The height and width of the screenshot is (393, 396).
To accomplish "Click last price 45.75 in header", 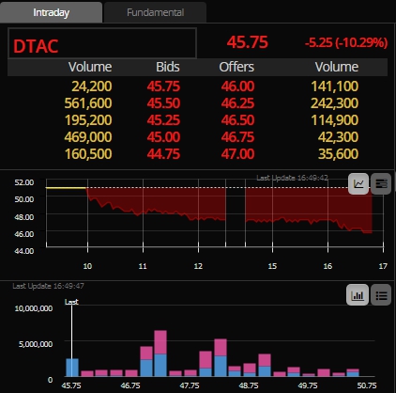I will tap(248, 42).
